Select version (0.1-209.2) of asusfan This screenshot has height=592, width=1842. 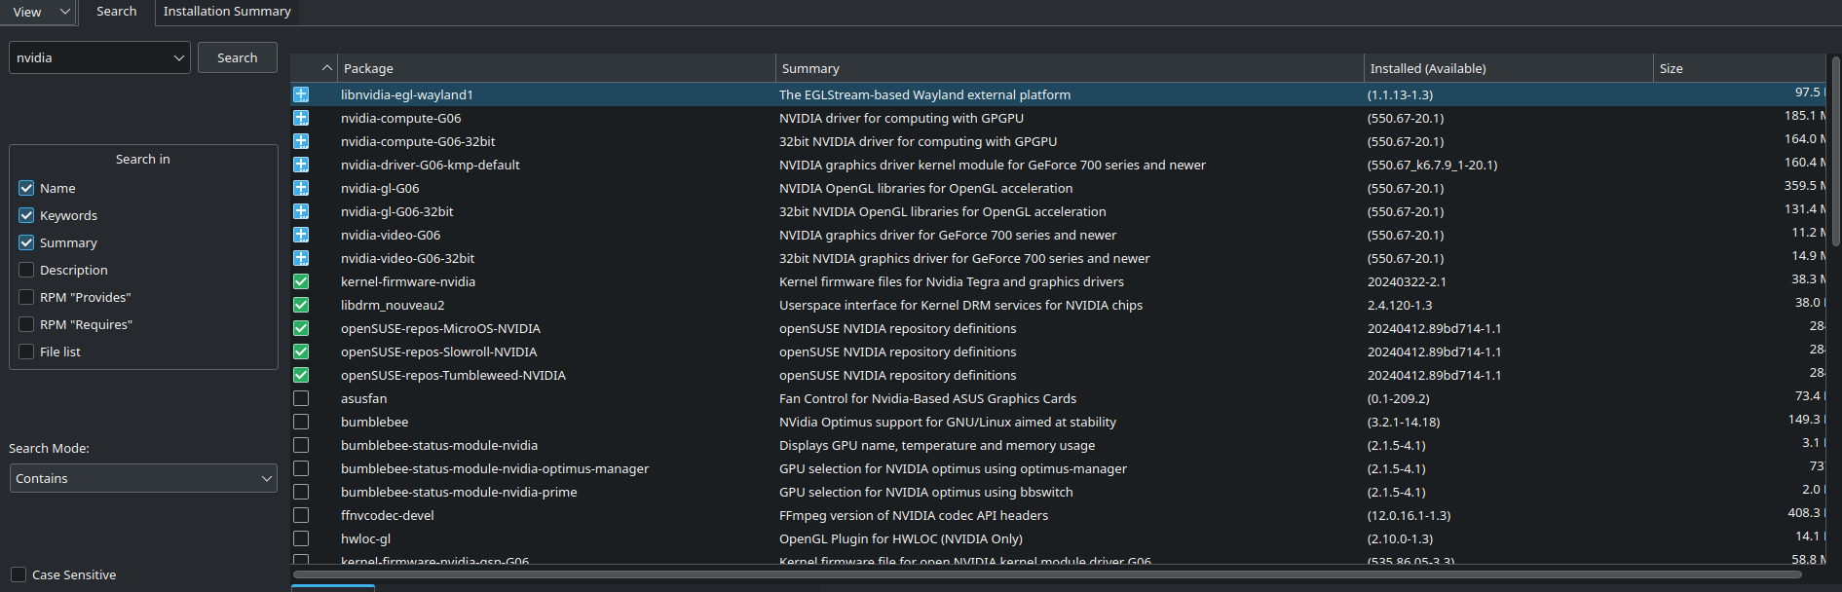[1399, 398]
